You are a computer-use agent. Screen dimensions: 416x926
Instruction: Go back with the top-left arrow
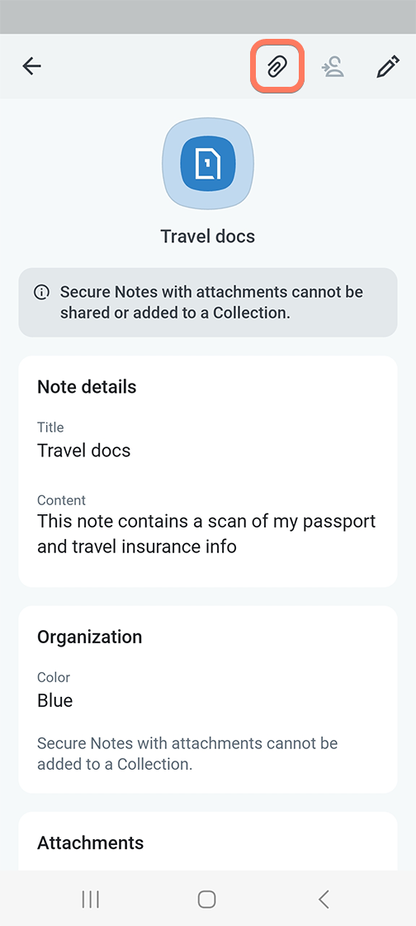pos(32,66)
